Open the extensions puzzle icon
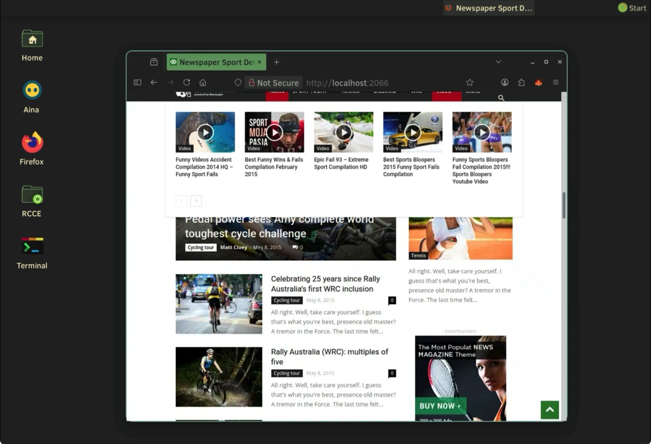The width and height of the screenshot is (651, 444). 521,83
